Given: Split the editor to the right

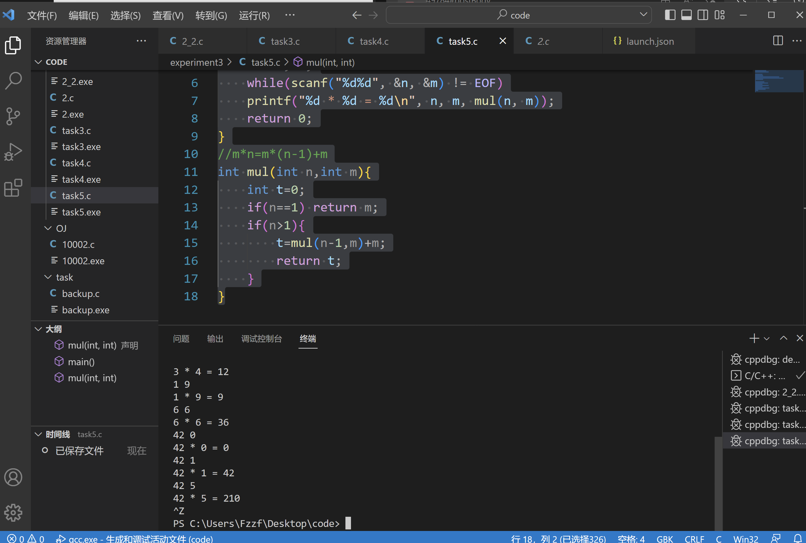Looking at the screenshot, I should (x=778, y=41).
